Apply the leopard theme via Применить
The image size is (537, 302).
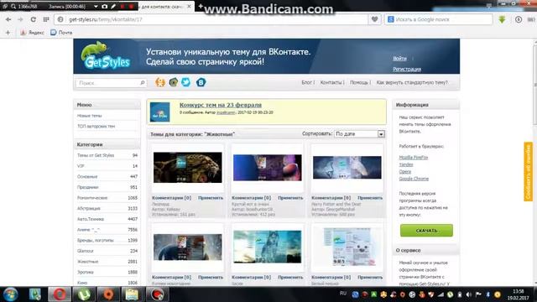[x=211, y=198]
